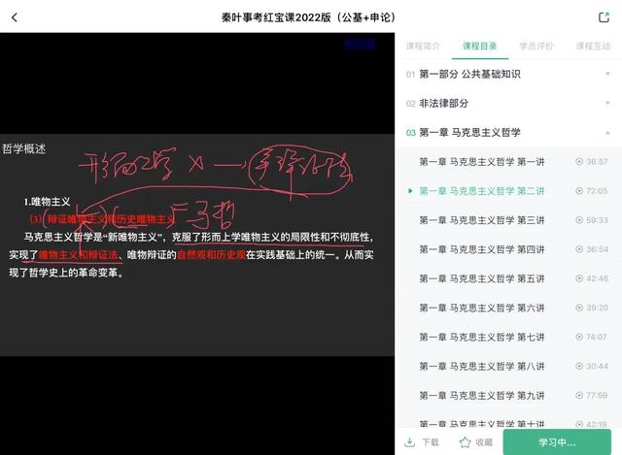
Task: Click the blue badge in video corner
Action: [x=360, y=45]
